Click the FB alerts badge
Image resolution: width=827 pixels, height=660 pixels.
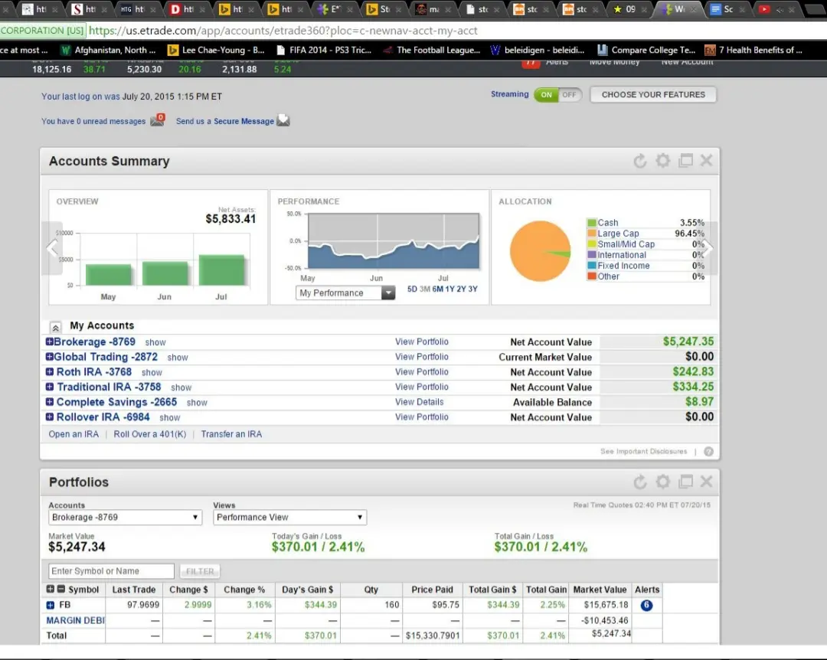tap(646, 605)
